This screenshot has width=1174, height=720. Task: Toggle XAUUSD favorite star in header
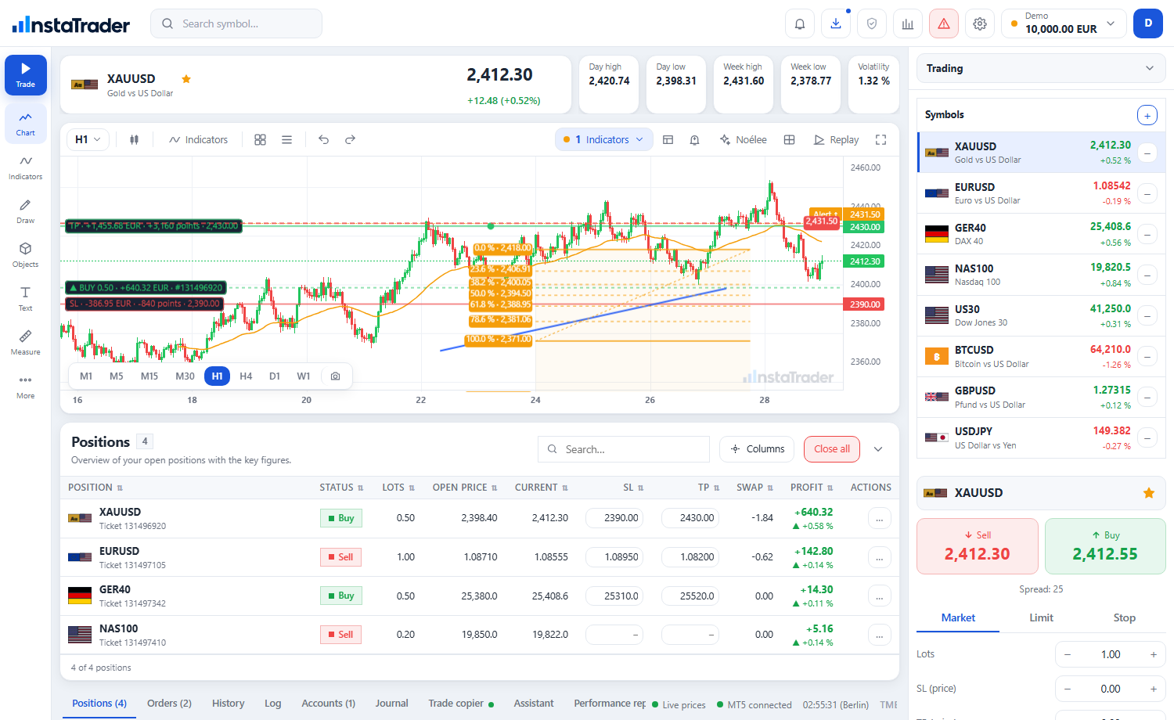coord(186,79)
